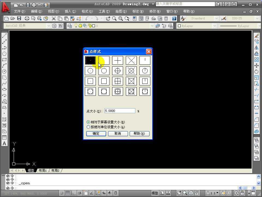Close the 点样式 dialog
This screenshot has height=197, width=262.
point(149,51)
